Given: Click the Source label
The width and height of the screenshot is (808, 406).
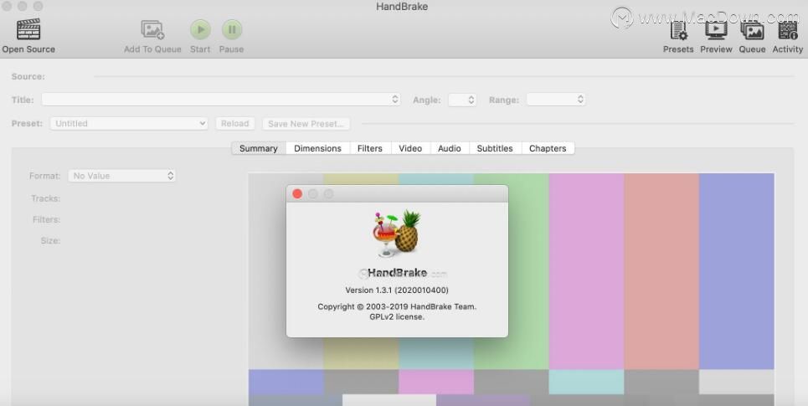Looking at the screenshot, I should click(28, 77).
